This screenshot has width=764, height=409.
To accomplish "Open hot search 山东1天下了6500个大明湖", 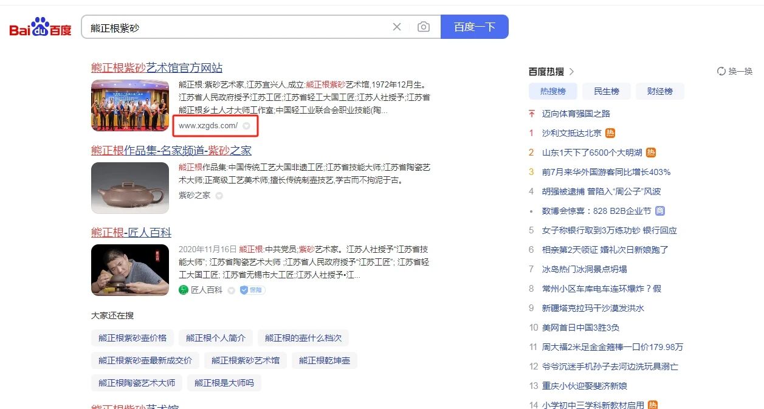I will pyautogui.click(x=592, y=153).
